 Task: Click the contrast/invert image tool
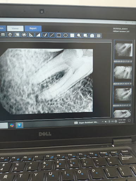click(x=17, y=35)
